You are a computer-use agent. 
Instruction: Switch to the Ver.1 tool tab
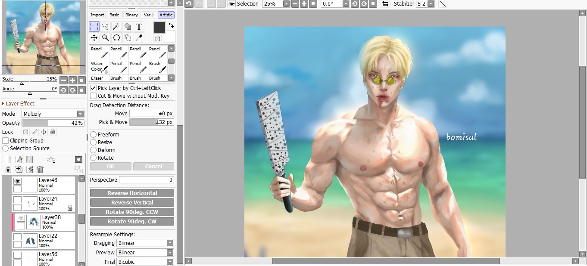pyautogui.click(x=149, y=15)
